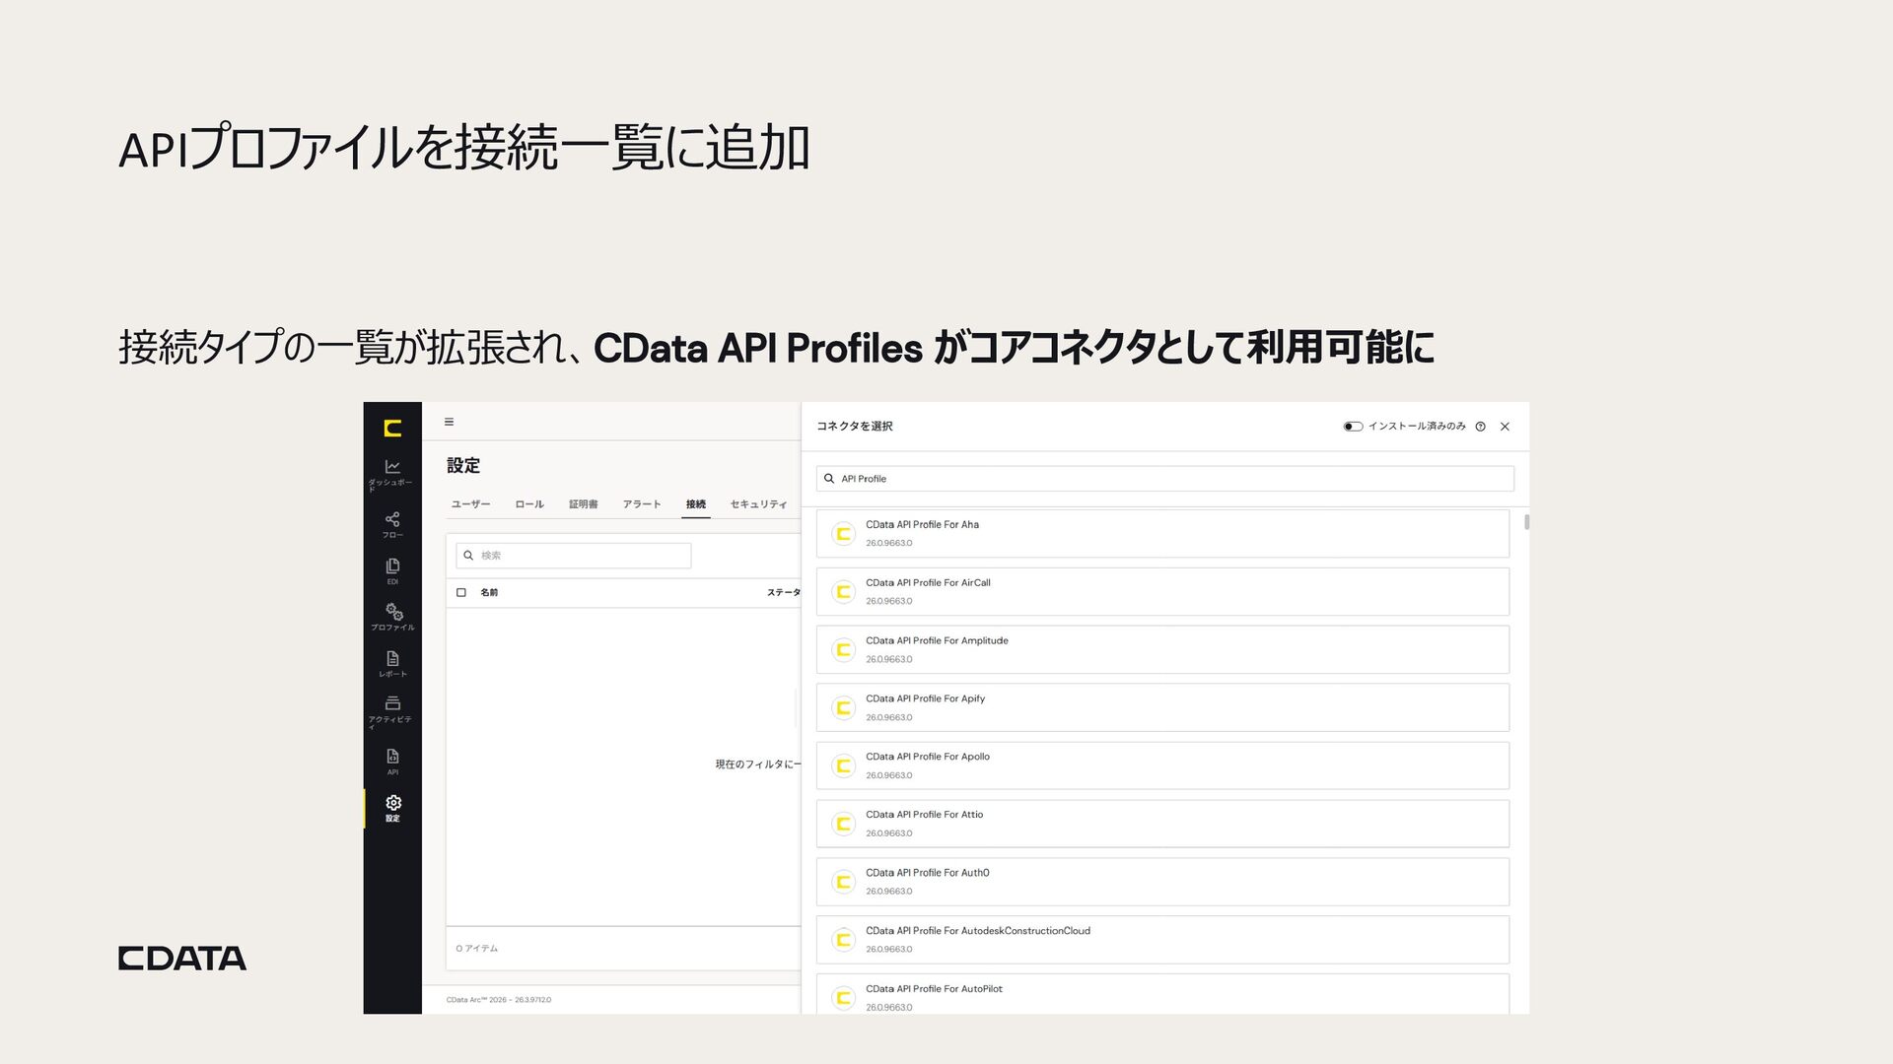Open the セキュリティ tab

758,504
